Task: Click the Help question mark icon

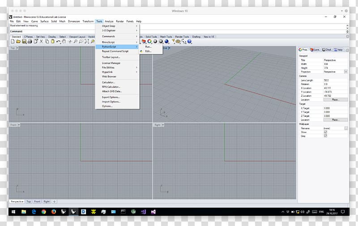Action: coord(189,41)
